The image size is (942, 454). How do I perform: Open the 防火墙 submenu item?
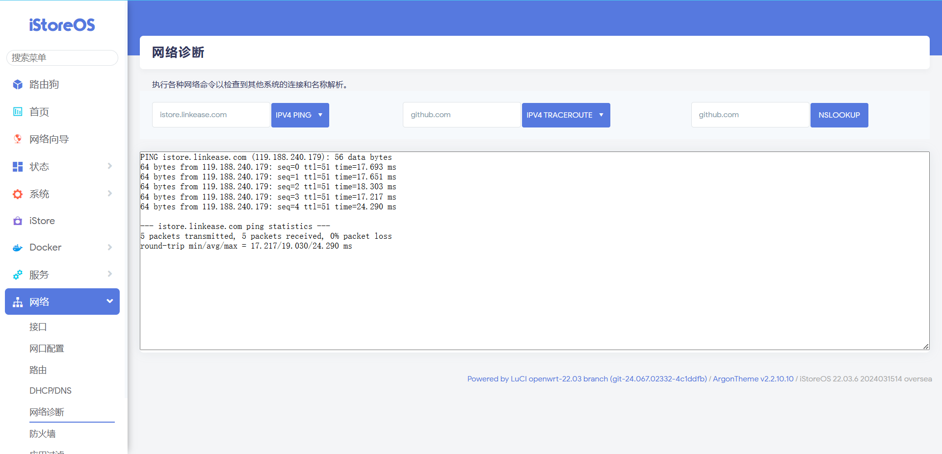click(x=43, y=433)
